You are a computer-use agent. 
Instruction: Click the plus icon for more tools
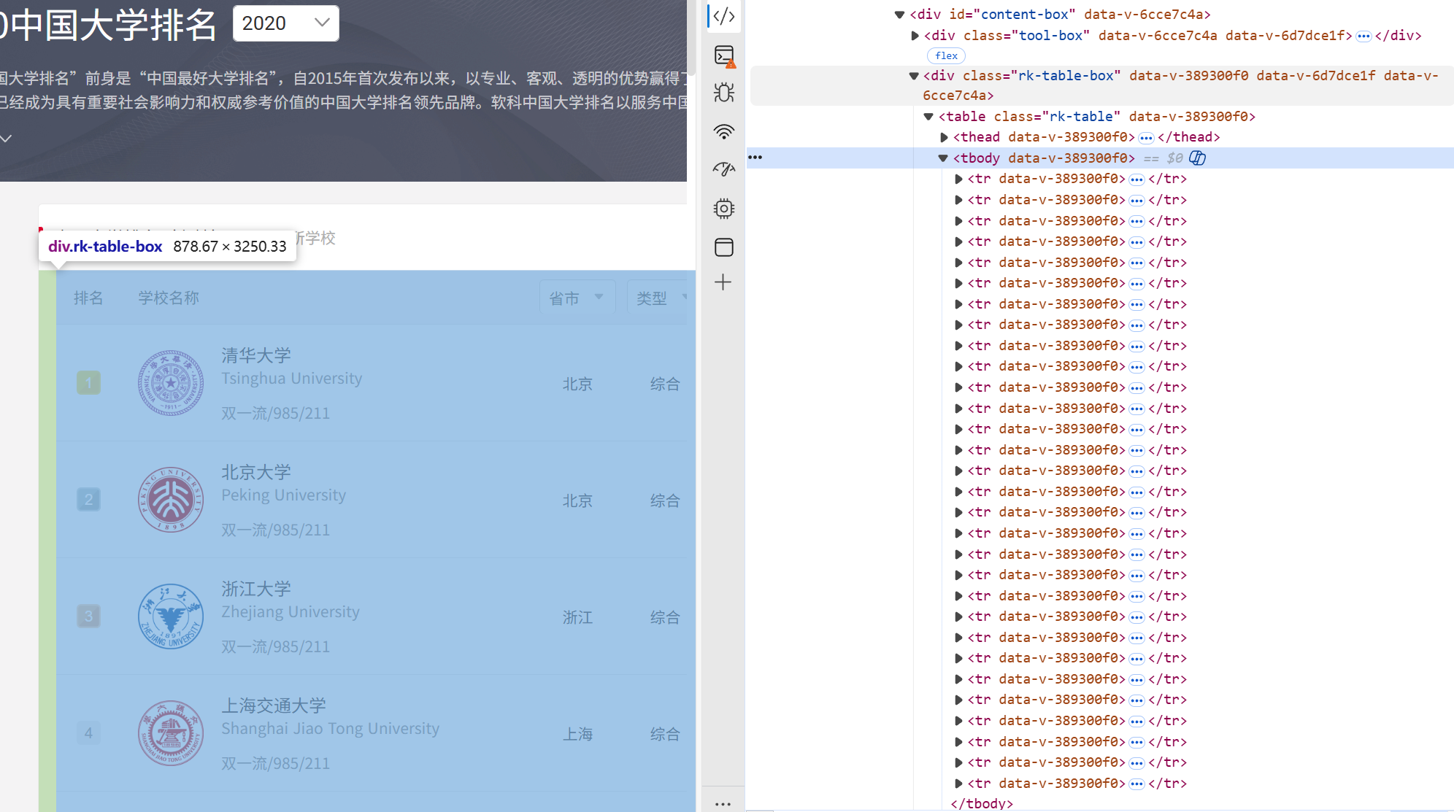(x=723, y=282)
